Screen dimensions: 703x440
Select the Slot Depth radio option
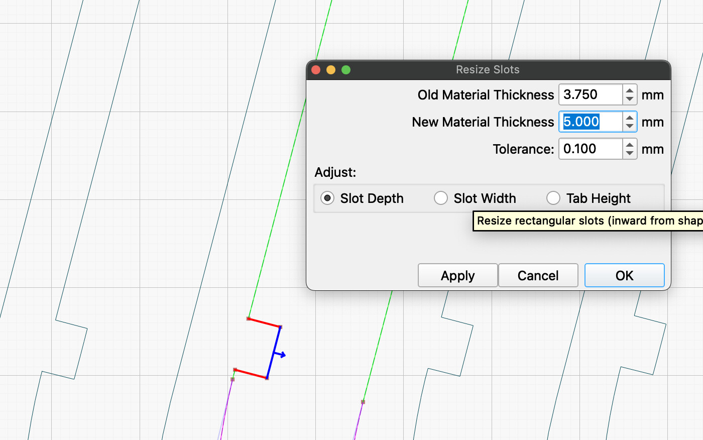(327, 198)
